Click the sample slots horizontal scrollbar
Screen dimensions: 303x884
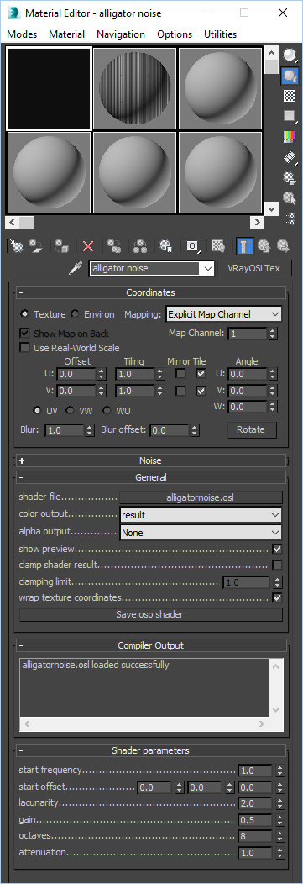tap(134, 222)
